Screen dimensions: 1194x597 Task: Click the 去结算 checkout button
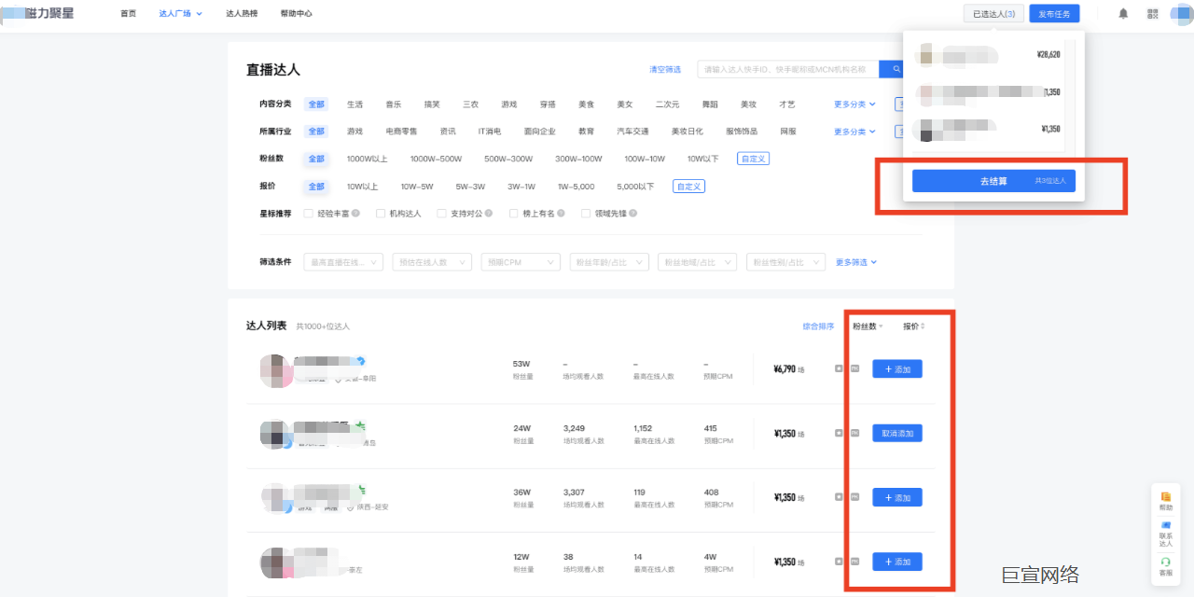pos(993,181)
